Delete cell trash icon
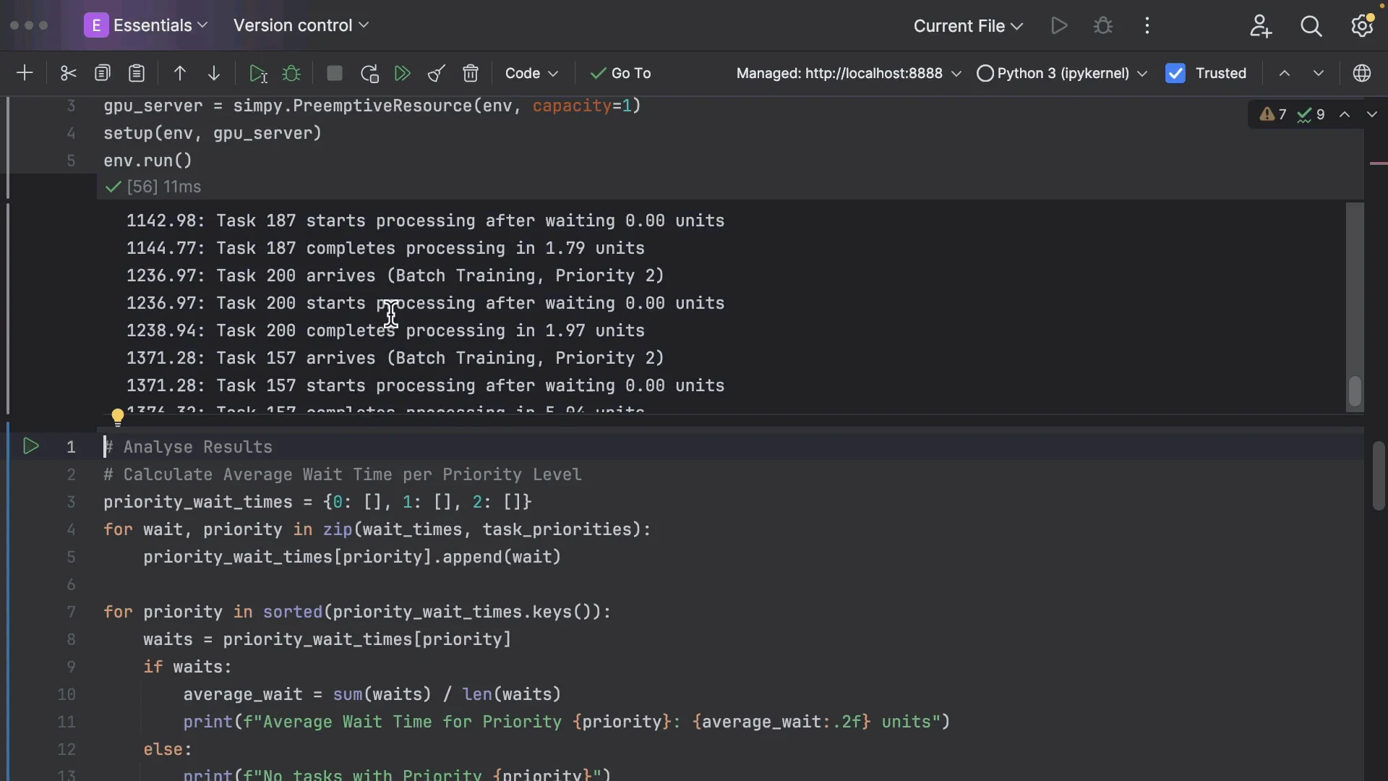The image size is (1388, 781). coord(471,73)
